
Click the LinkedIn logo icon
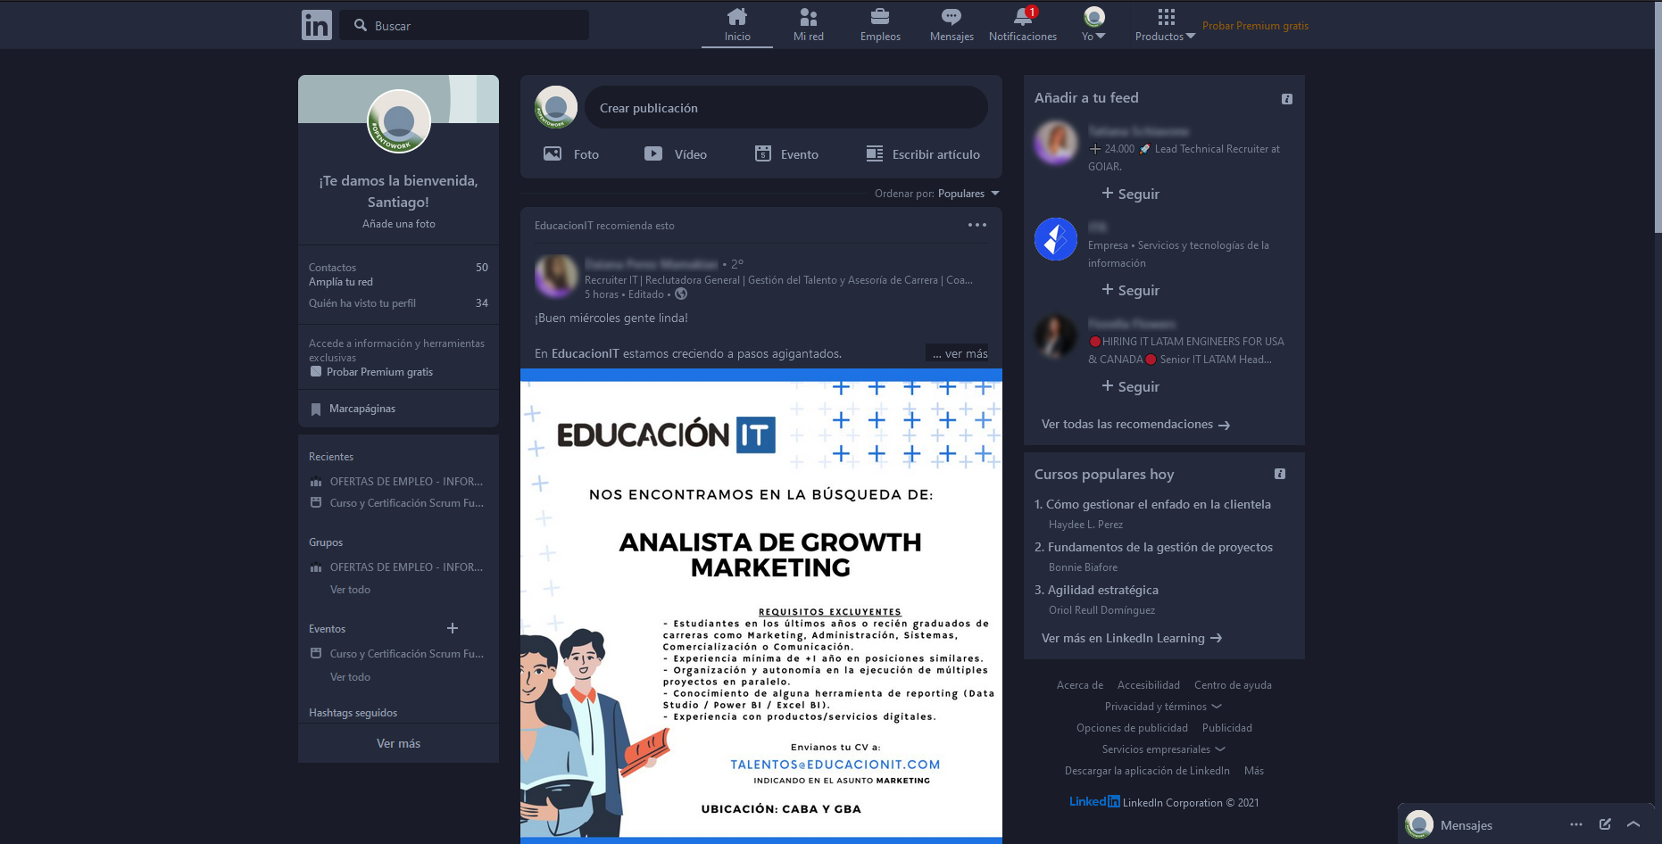[x=317, y=25]
